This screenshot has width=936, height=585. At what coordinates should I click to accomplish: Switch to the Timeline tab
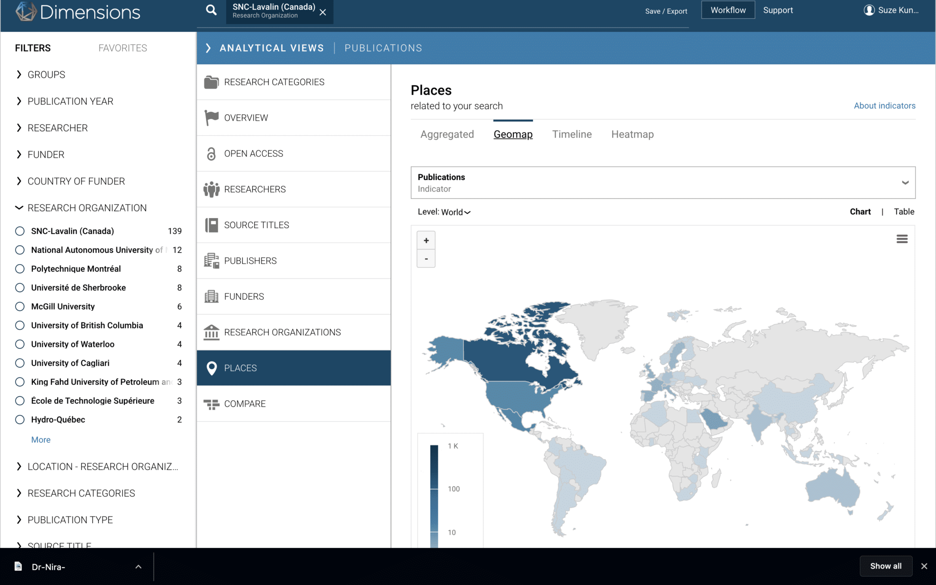click(x=572, y=134)
